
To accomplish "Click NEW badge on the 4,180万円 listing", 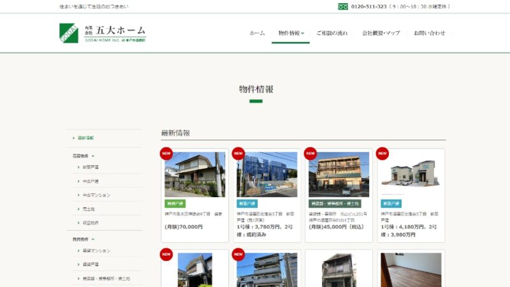I will point(382,154).
